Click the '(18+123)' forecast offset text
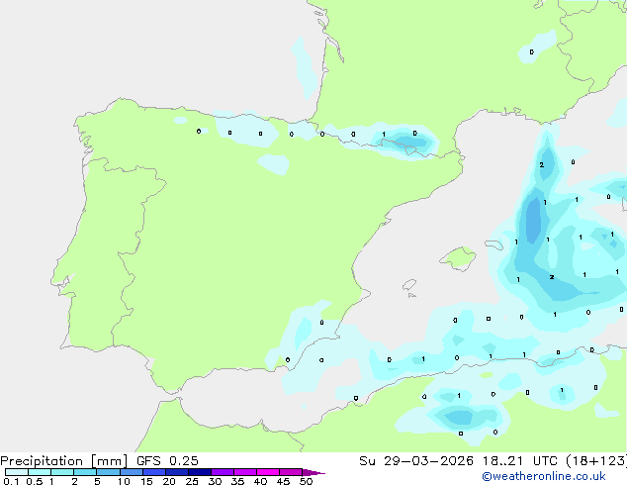Viewport: 627px width, 485px height. 596,461
